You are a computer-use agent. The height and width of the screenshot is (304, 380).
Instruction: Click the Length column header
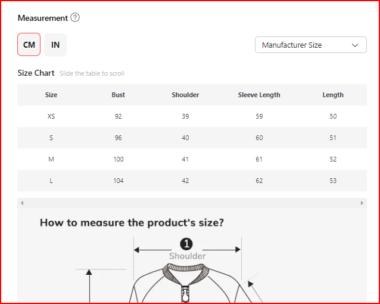[333, 95]
